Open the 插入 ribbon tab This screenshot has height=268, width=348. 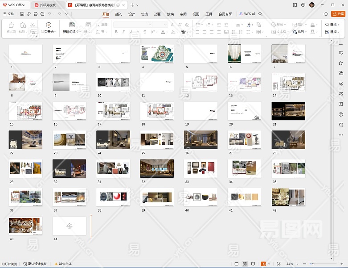click(119, 14)
